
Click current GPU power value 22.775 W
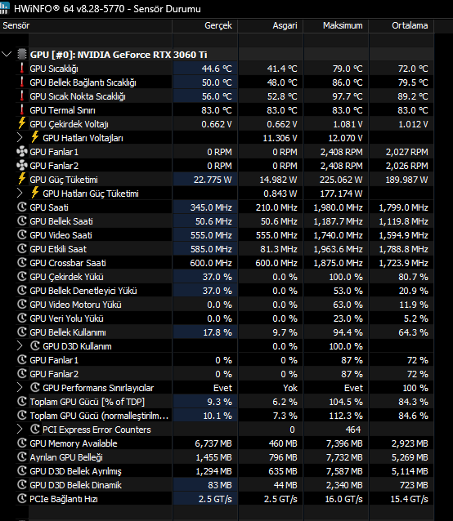[213, 180]
